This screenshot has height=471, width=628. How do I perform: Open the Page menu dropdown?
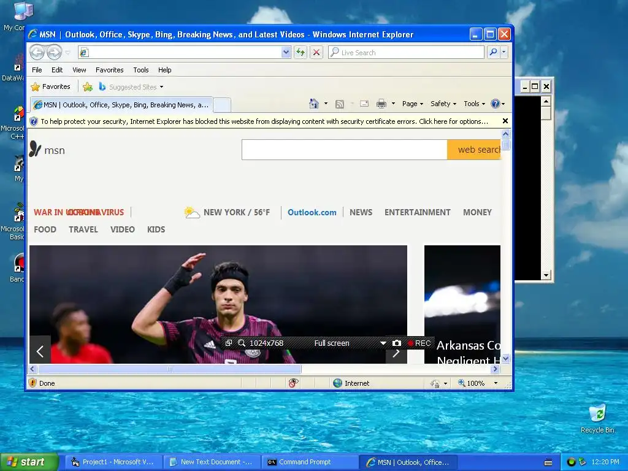(x=413, y=104)
